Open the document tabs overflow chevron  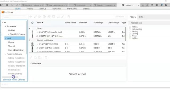143,5
